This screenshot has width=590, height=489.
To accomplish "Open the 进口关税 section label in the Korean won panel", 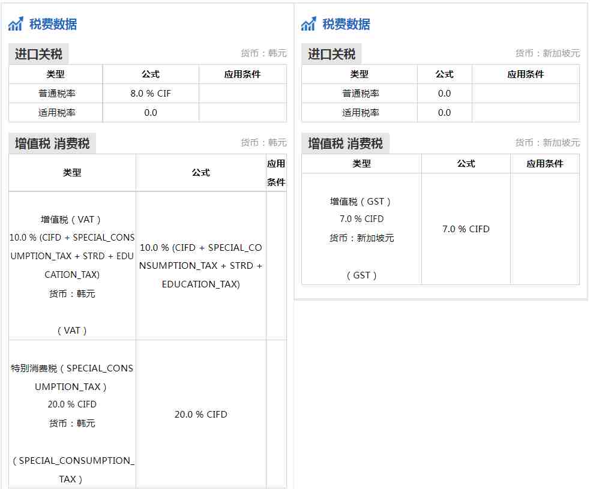I will click(x=38, y=54).
